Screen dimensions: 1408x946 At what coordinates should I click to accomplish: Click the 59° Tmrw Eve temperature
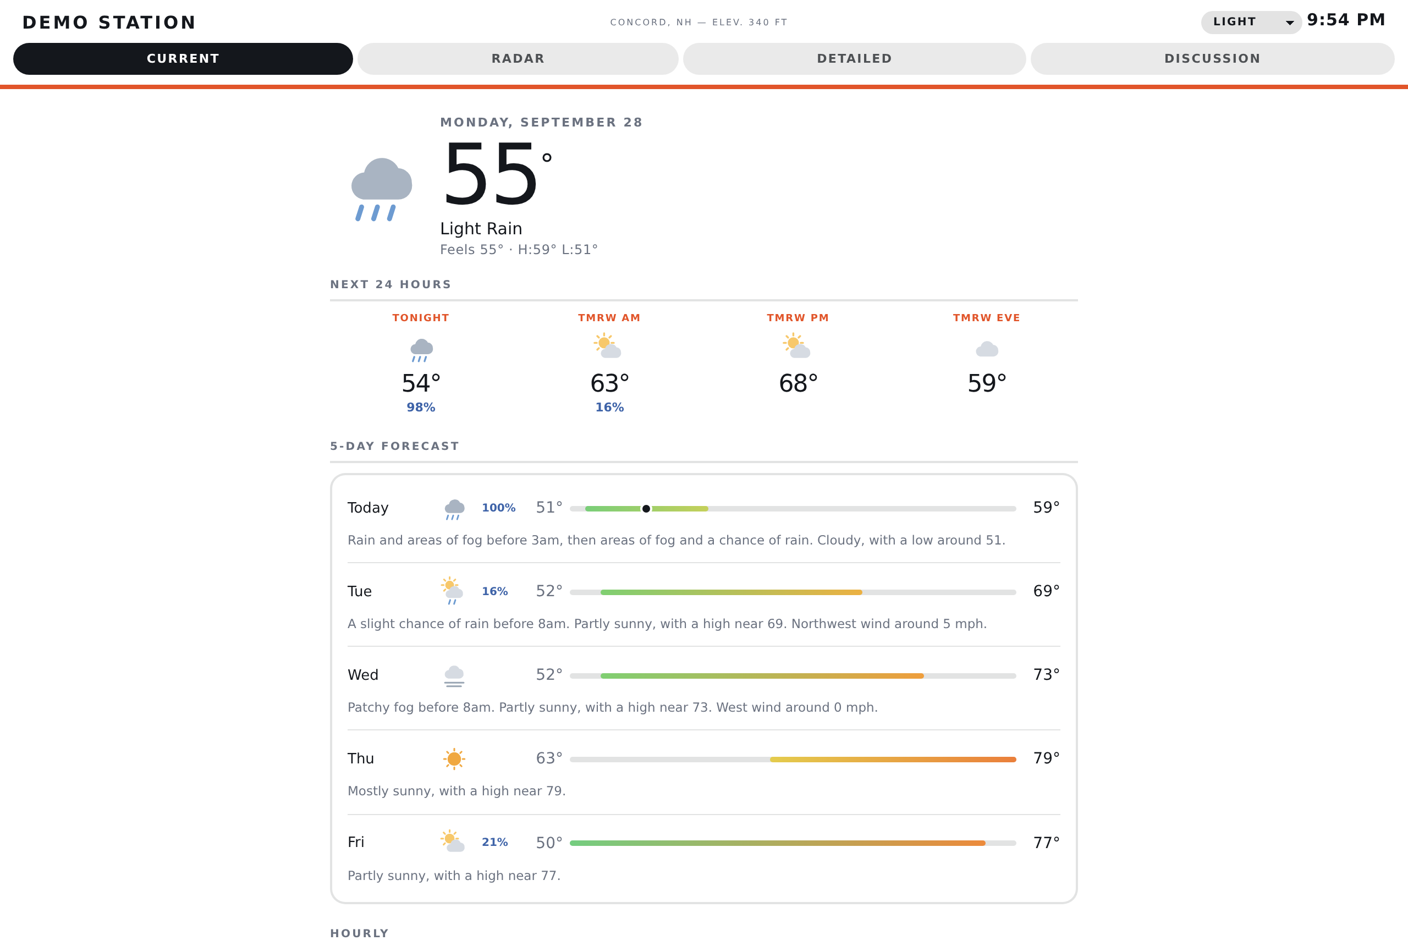coord(987,383)
